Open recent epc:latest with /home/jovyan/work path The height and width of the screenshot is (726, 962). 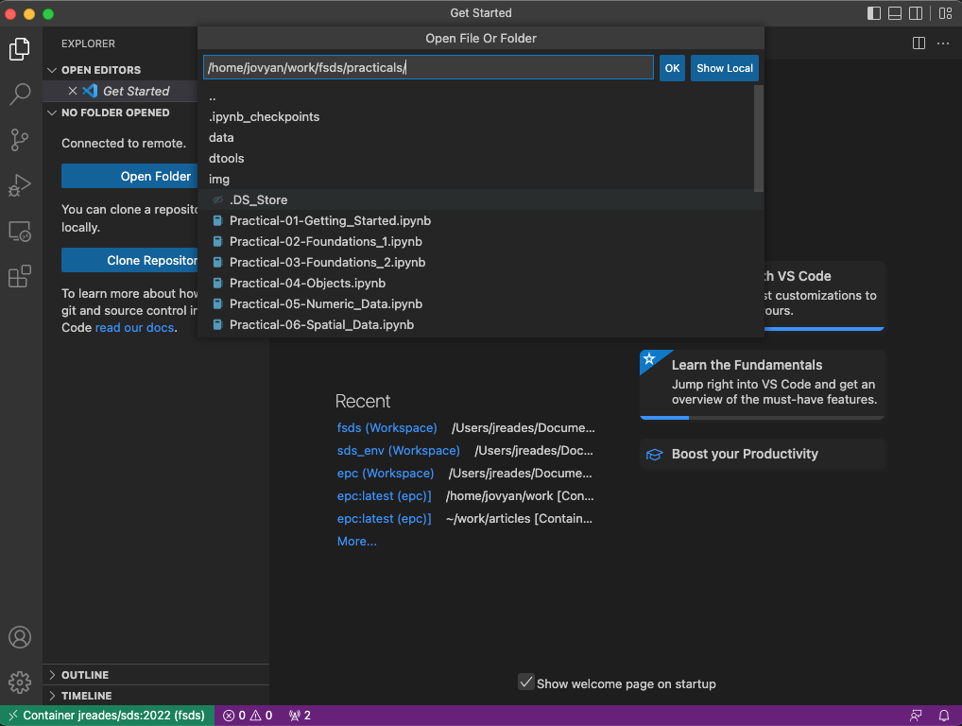click(x=384, y=496)
